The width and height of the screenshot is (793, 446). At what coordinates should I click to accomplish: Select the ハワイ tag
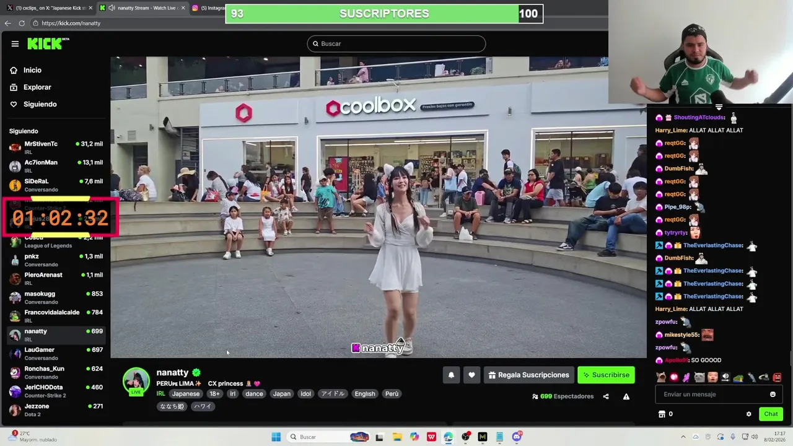(202, 406)
